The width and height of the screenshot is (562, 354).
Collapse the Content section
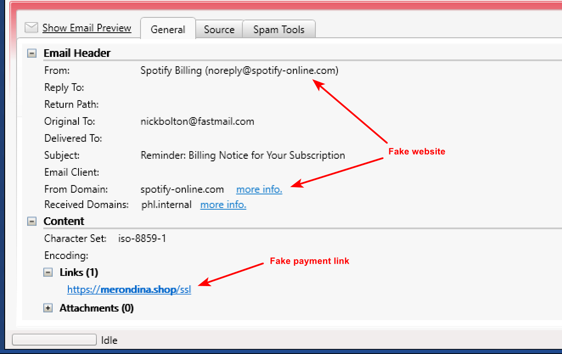click(x=31, y=221)
